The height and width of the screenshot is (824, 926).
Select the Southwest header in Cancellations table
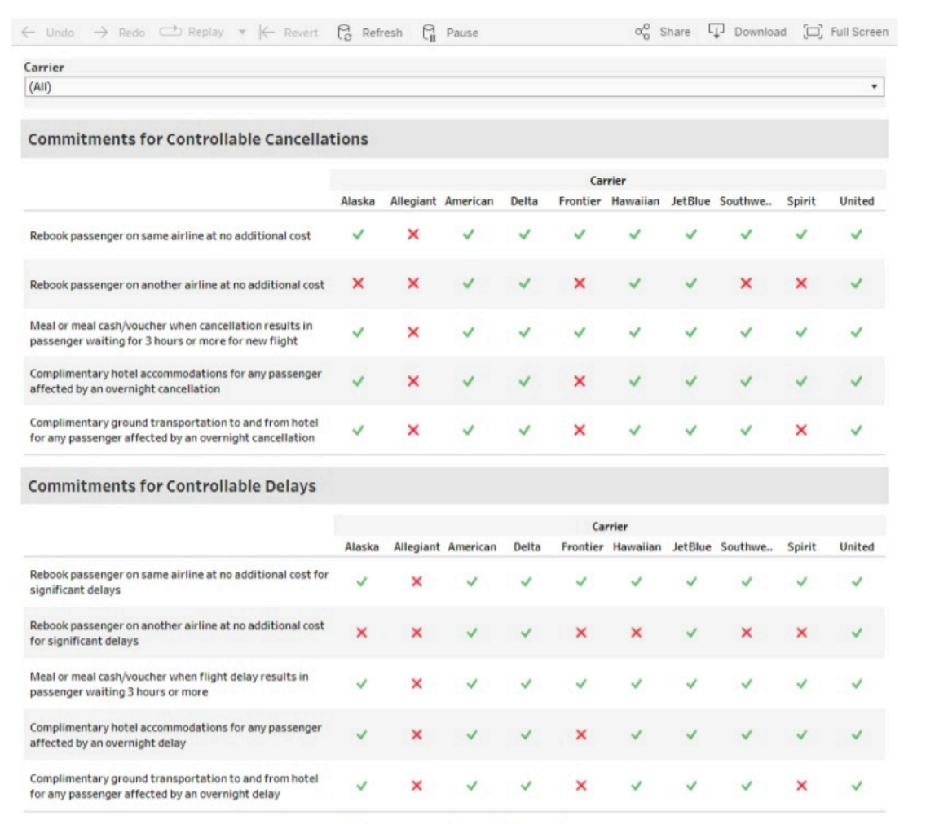point(744,201)
